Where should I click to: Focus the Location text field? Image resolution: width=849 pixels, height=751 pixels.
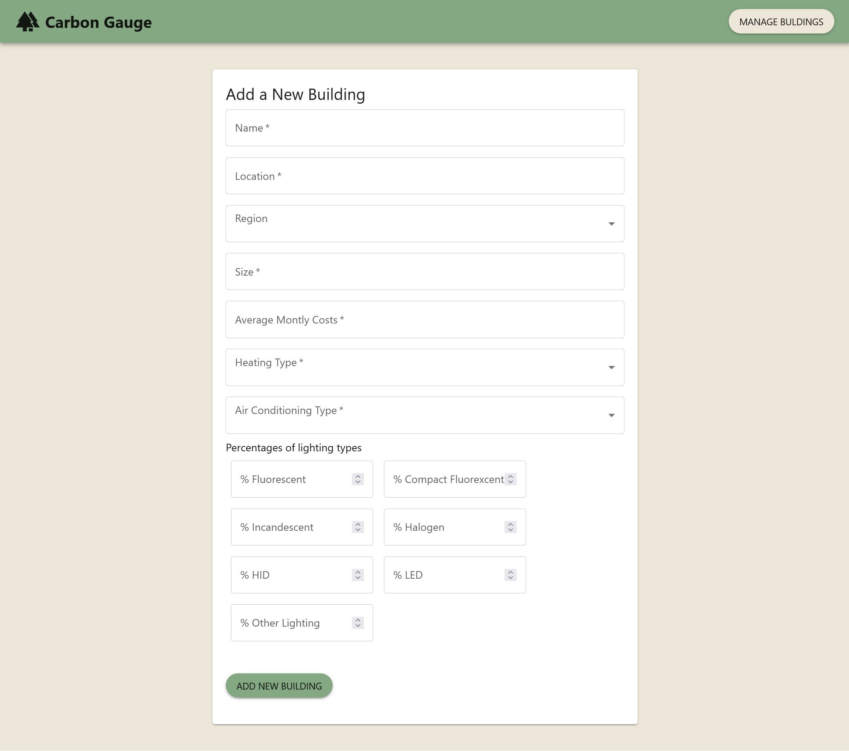(424, 176)
